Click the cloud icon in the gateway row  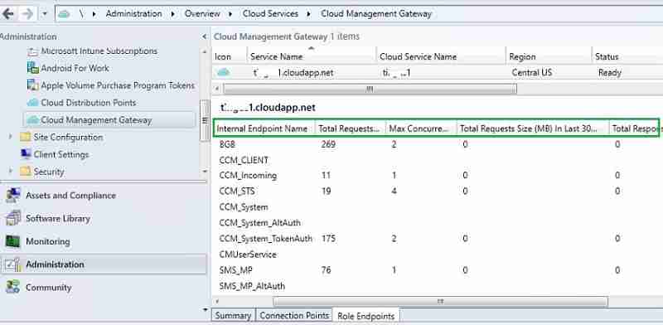pyautogui.click(x=223, y=72)
